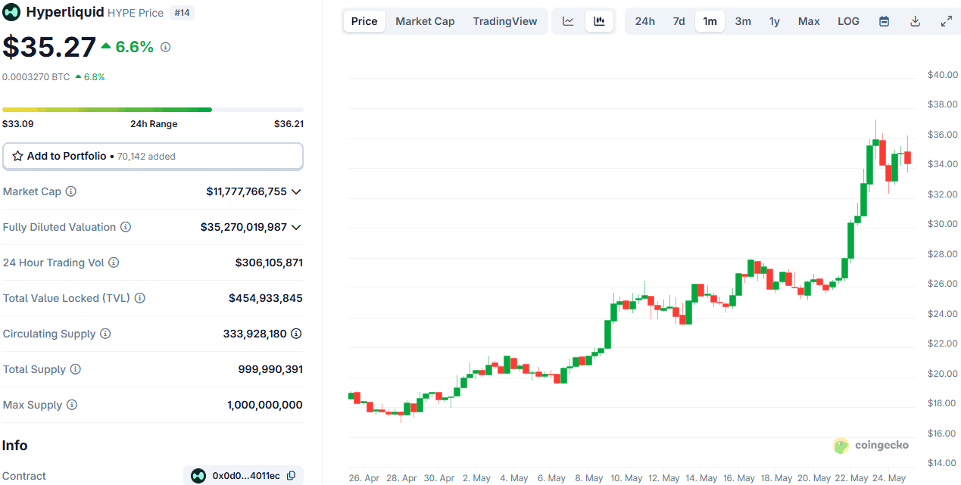Select the 24h time range
Viewport: 961px width, 485px height.
coord(644,21)
